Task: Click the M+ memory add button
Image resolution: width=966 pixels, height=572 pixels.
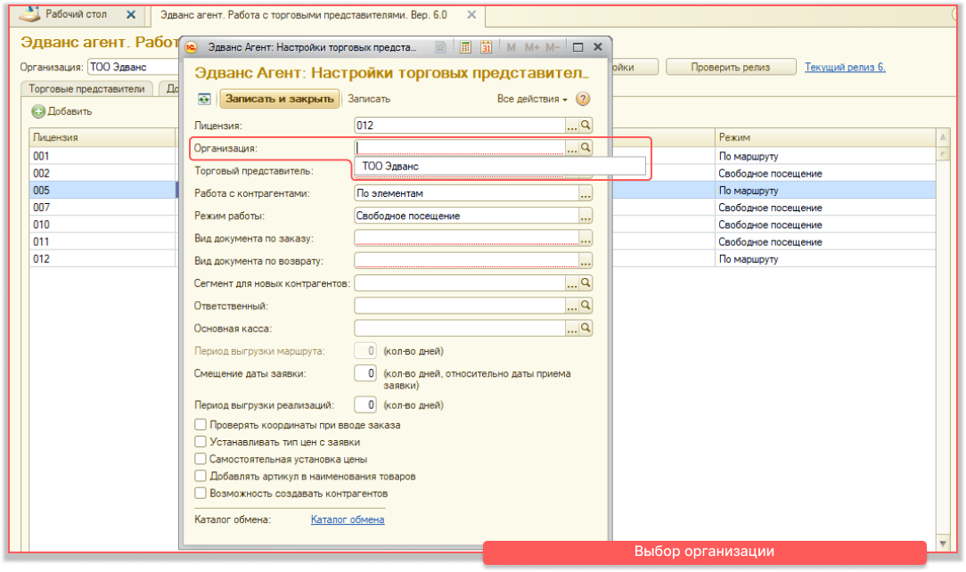Action: 532,47
